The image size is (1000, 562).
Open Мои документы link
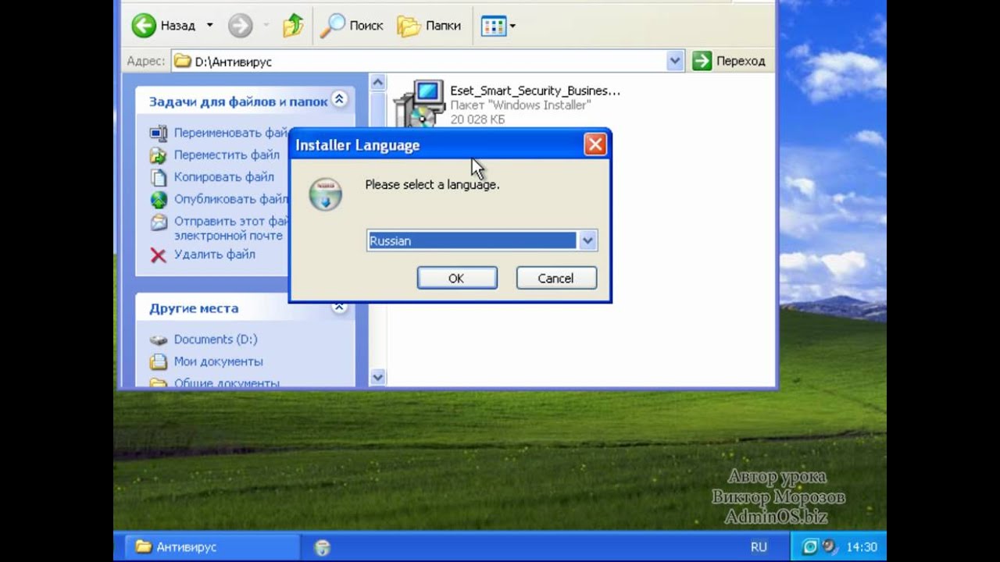[219, 361]
